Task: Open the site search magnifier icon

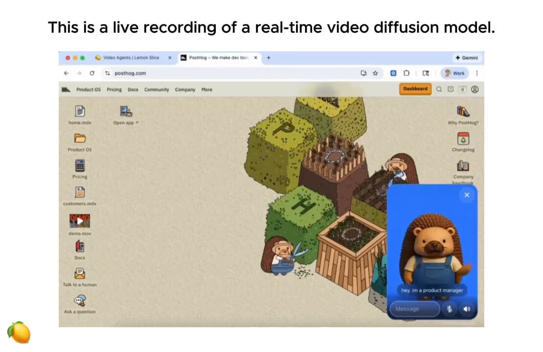Action: (439, 89)
